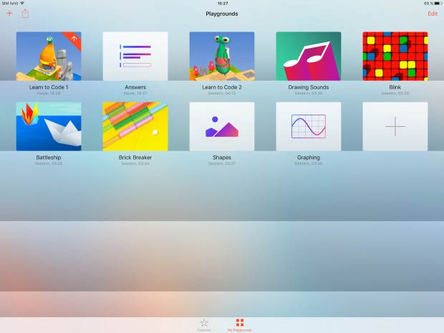444x333 pixels.
Task: Open the Graphing sine wave playground
Action: pos(309,126)
